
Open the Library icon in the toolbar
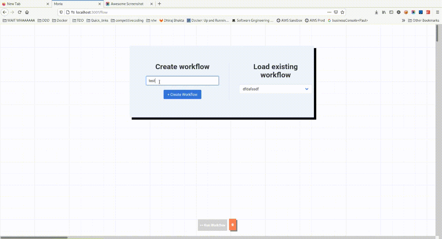pyautogui.click(x=384, y=12)
